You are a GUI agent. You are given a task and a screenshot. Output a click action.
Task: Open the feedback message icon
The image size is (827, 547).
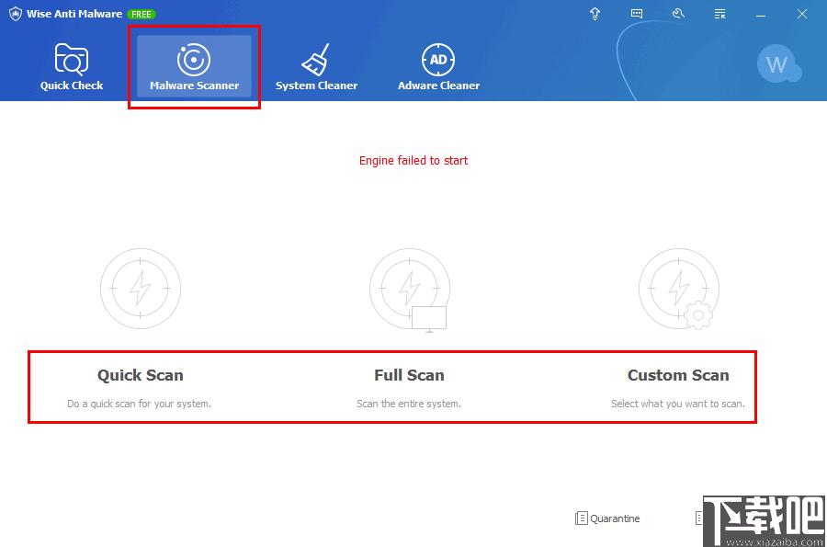pyautogui.click(x=637, y=14)
